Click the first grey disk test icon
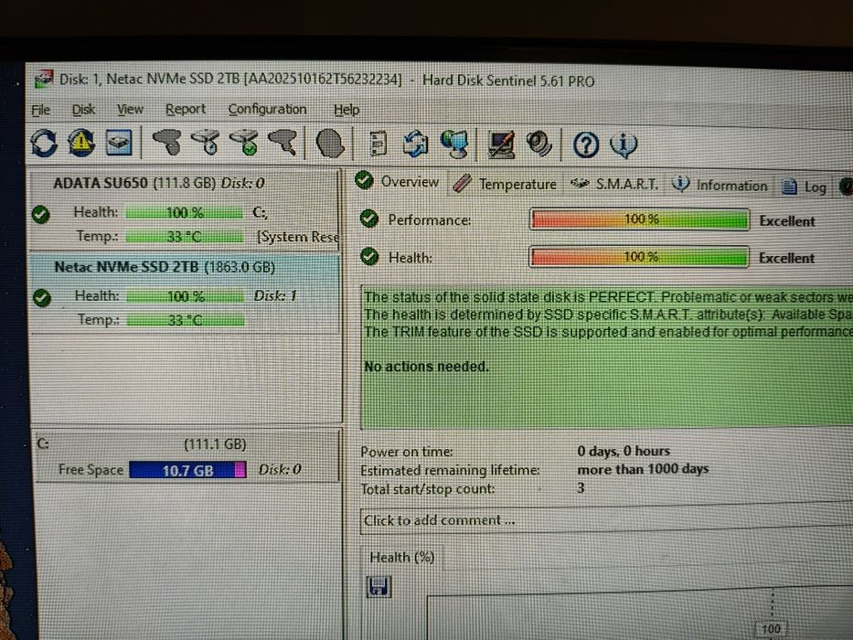The width and height of the screenshot is (853, 640). point(167,143)
